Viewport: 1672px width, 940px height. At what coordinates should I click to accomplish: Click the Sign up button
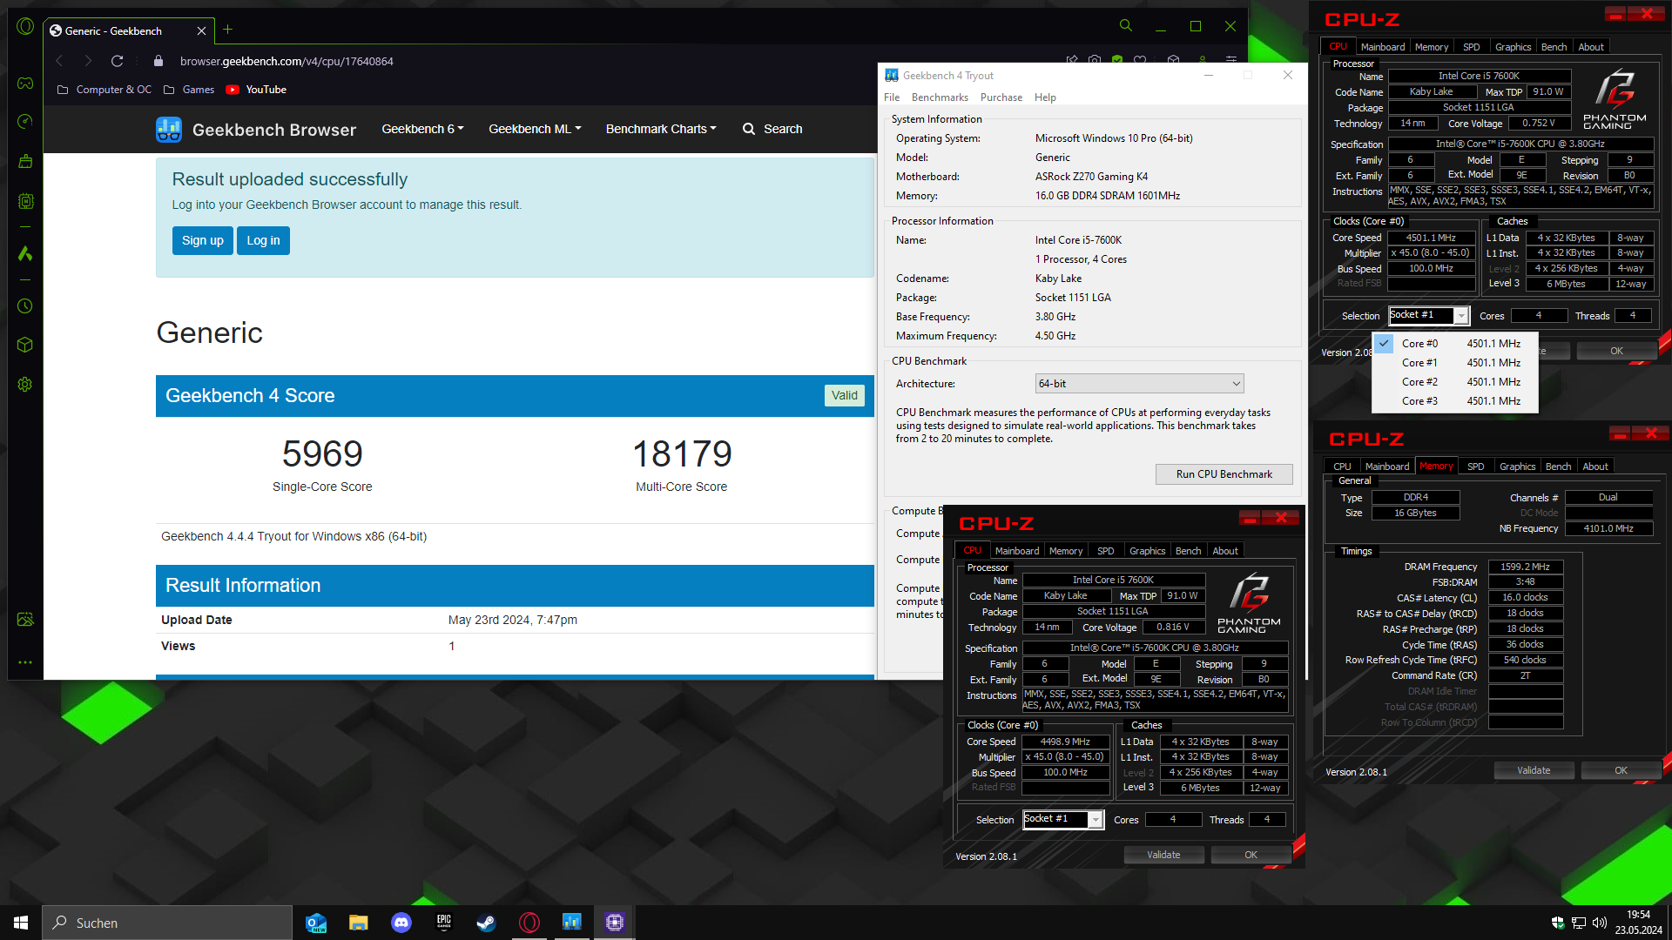pos(203,240)
